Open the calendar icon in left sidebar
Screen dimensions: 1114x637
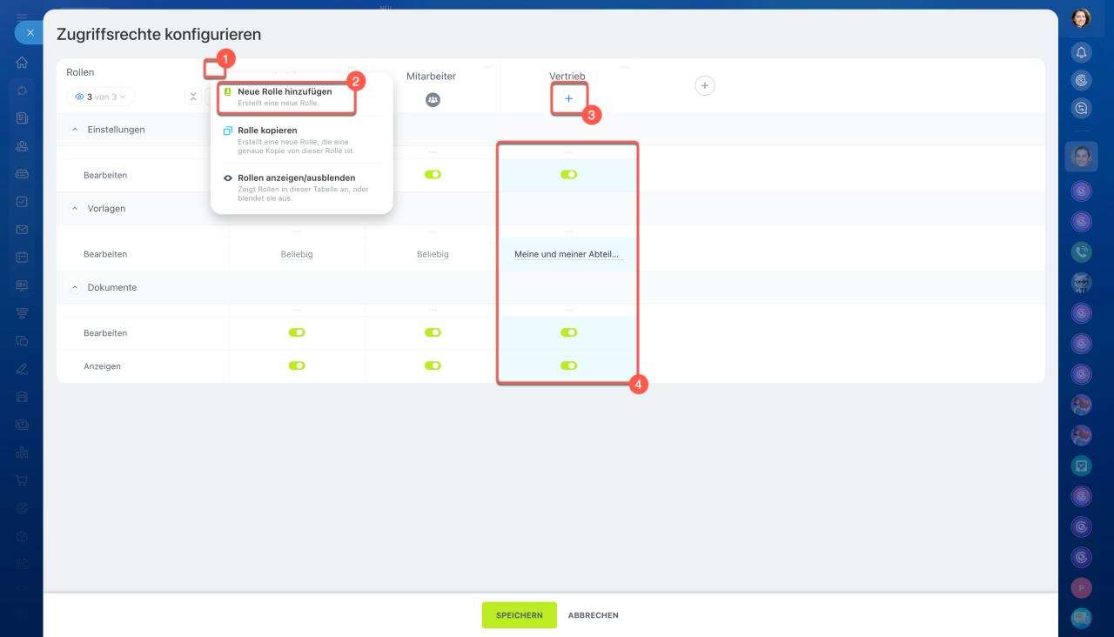point(22,257)
